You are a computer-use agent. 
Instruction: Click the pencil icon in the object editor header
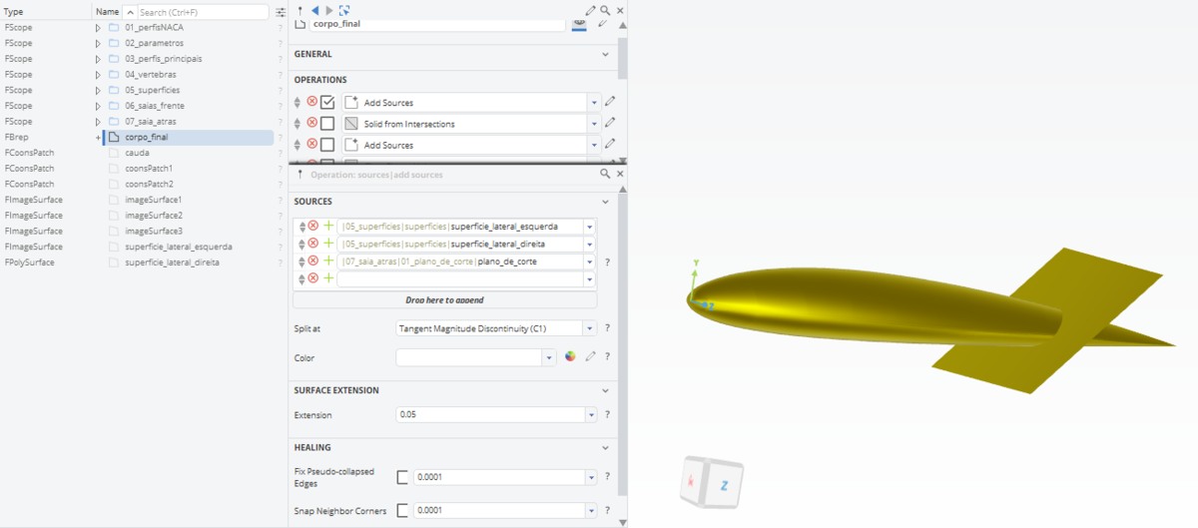591,10
